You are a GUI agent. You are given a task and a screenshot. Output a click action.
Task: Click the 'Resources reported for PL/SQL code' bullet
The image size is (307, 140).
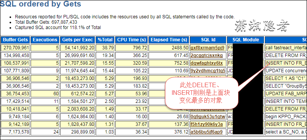125,16
